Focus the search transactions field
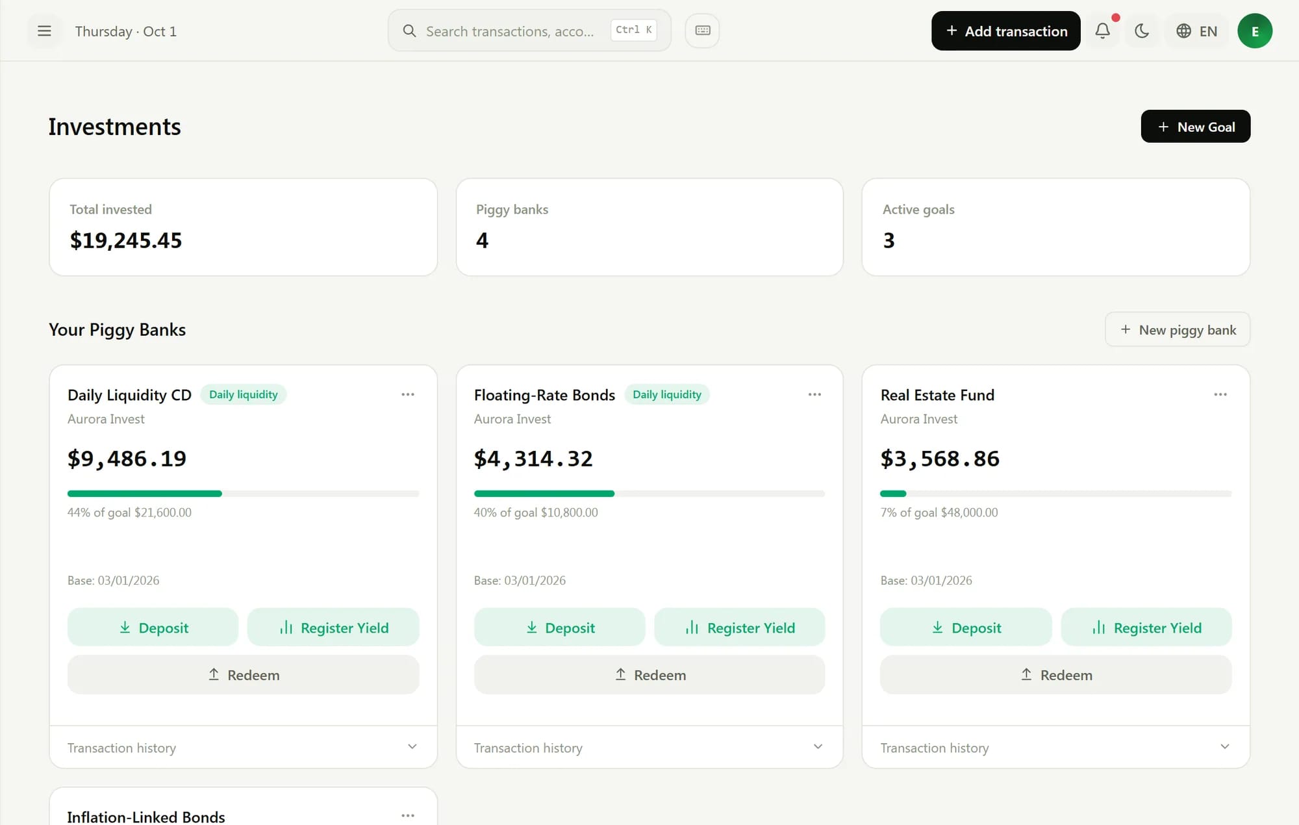Screen dimensions: 1299x825 (529, 31)
